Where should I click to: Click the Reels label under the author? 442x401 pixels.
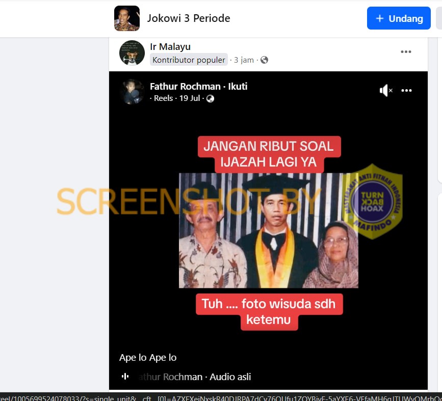tap(163, 98)
